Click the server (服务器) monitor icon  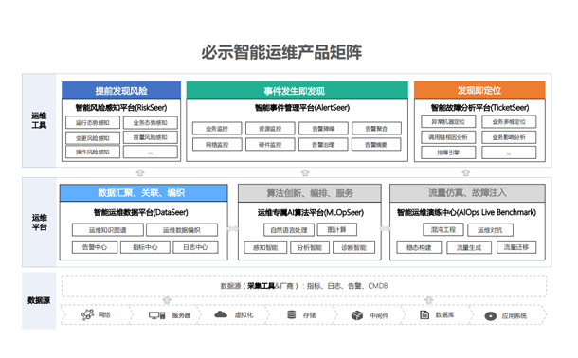[157, 315]
